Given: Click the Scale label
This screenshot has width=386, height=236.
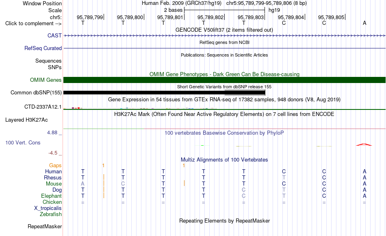Looking at the screenshot, I should [55, 10].
